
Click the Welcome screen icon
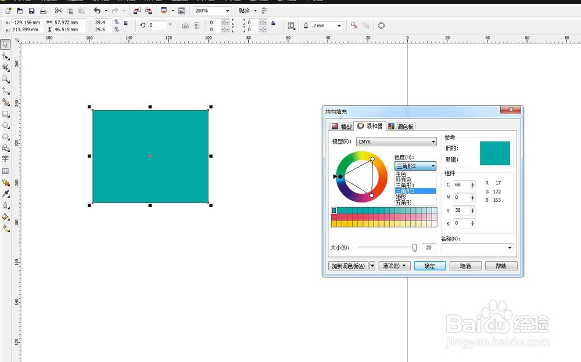pyautogui.click(x=182, y=11)
